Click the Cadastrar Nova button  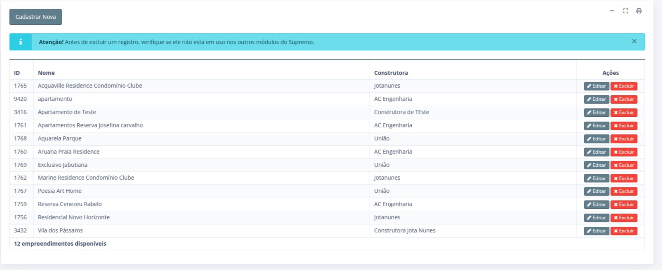36,17
